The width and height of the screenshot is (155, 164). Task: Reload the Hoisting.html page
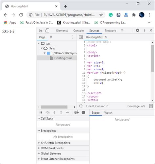pos(21,15)
